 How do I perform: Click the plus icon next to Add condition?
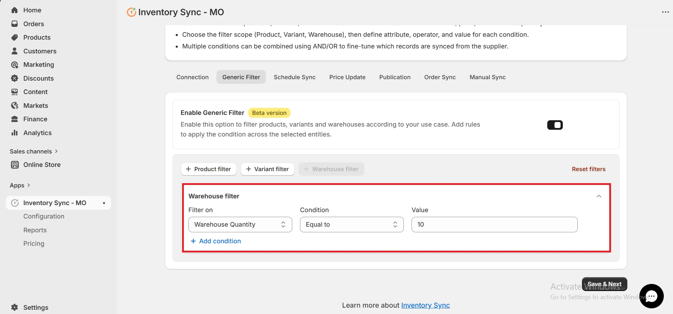point(193,241)
